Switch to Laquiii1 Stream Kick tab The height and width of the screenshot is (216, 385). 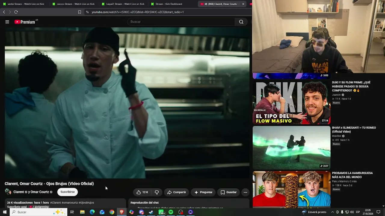(123, 4)
